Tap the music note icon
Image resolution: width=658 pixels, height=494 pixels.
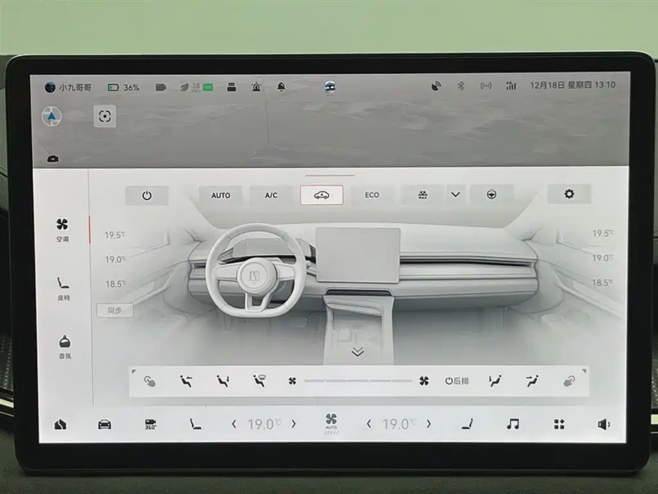pos(512,424)
